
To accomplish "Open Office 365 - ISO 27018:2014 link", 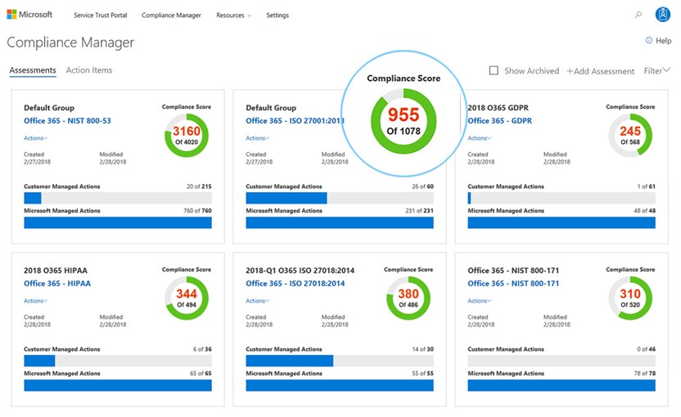I will [295, 284].
